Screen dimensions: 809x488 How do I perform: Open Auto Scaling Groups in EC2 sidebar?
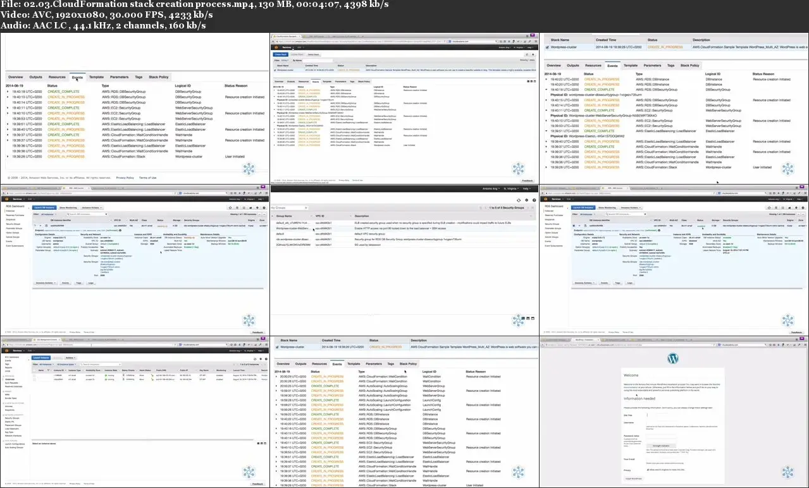coord(14,448)
